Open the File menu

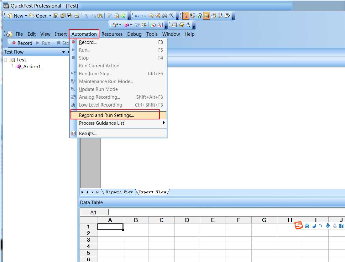click(19, 34)
